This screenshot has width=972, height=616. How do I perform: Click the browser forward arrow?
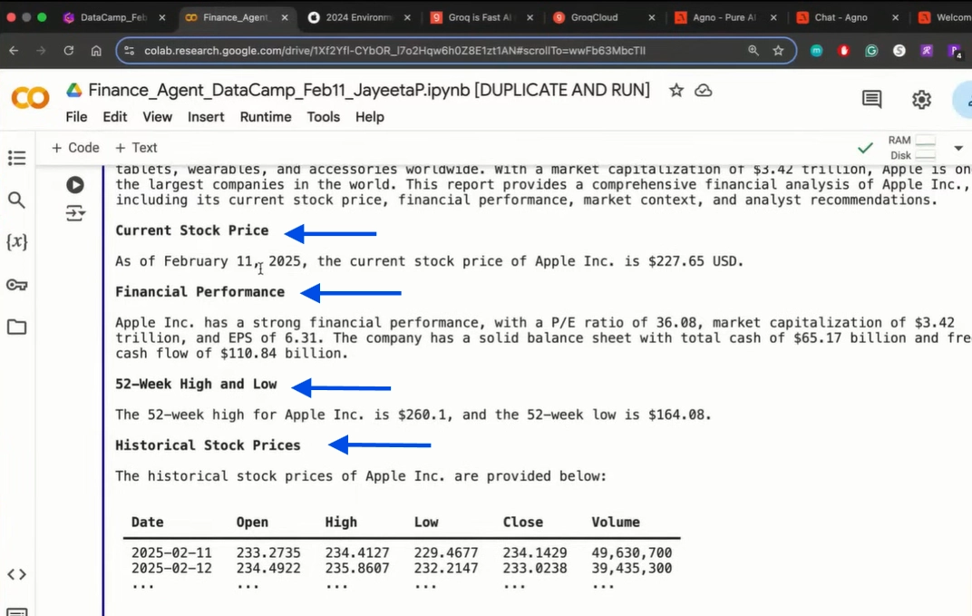[41, 51]
